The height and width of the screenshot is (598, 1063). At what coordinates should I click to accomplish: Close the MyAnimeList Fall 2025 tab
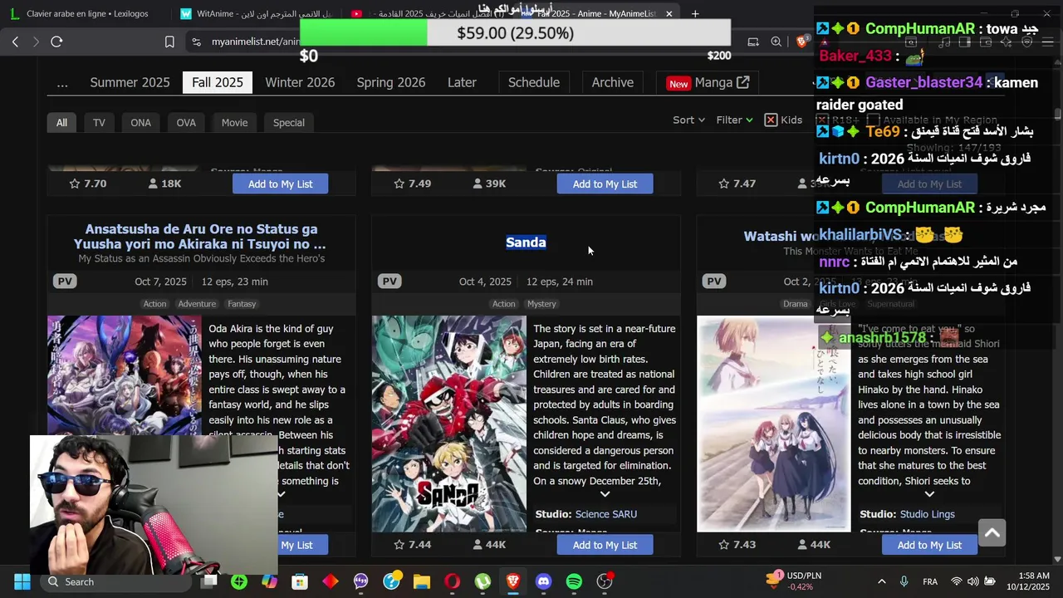[669, 13]
